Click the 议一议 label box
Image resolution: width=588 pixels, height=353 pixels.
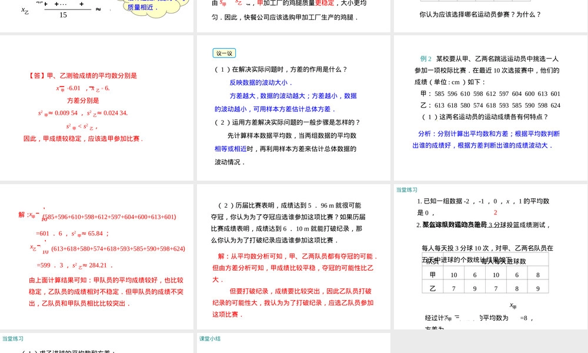point(224,54)
